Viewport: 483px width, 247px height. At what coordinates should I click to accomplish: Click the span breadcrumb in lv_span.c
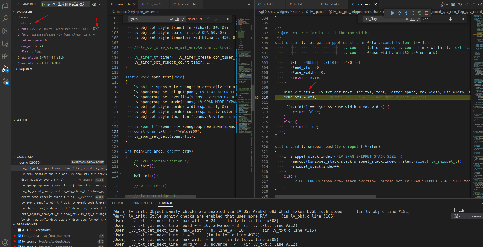click(x=297, y=11)
